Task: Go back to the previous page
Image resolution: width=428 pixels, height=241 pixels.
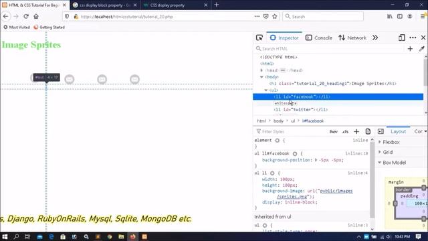Action: [6, 16]
